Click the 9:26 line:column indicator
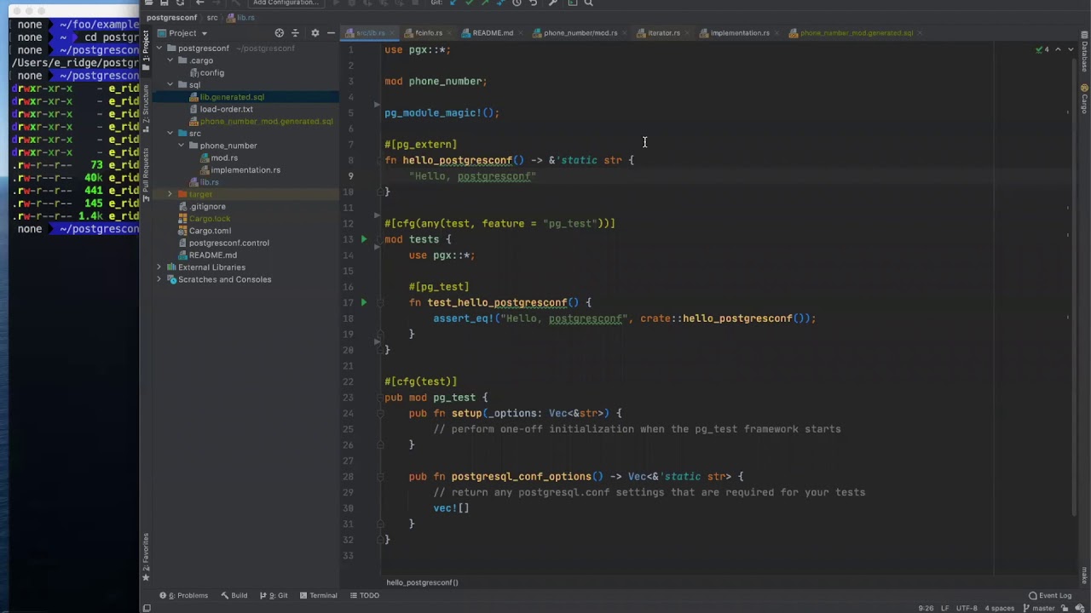The height and width of the screenshot is (613, 1091). pos(926,609)
